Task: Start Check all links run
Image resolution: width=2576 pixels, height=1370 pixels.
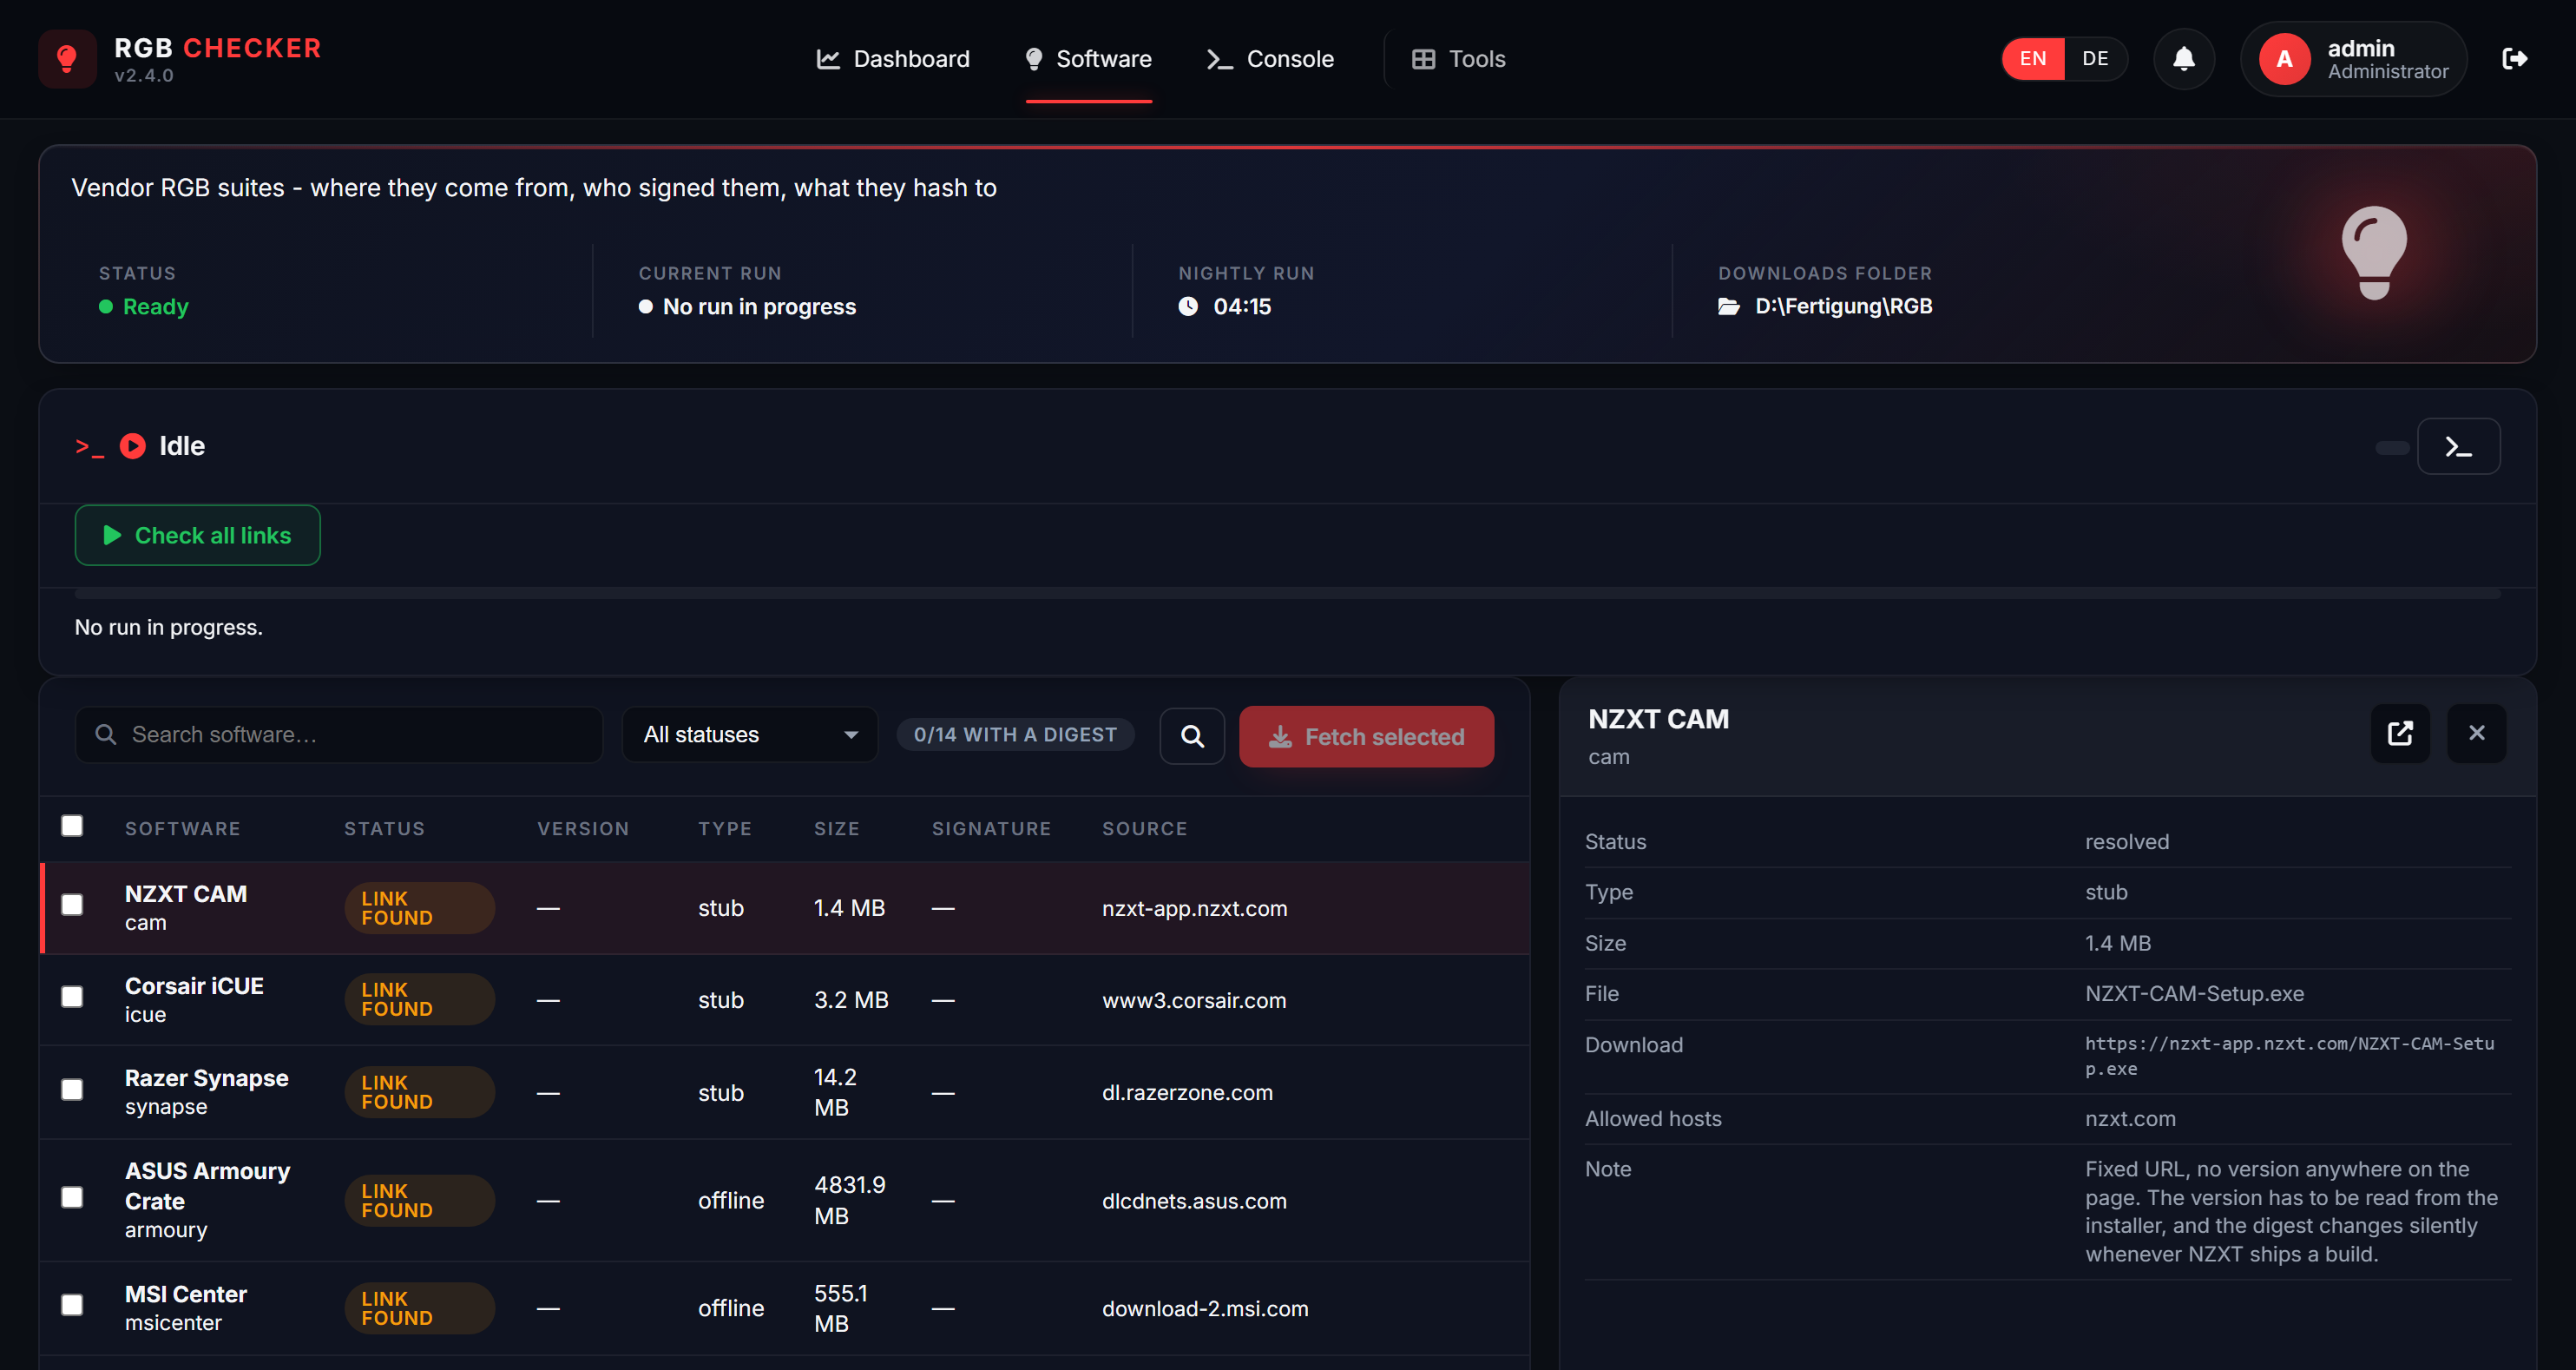Action: 198,536
